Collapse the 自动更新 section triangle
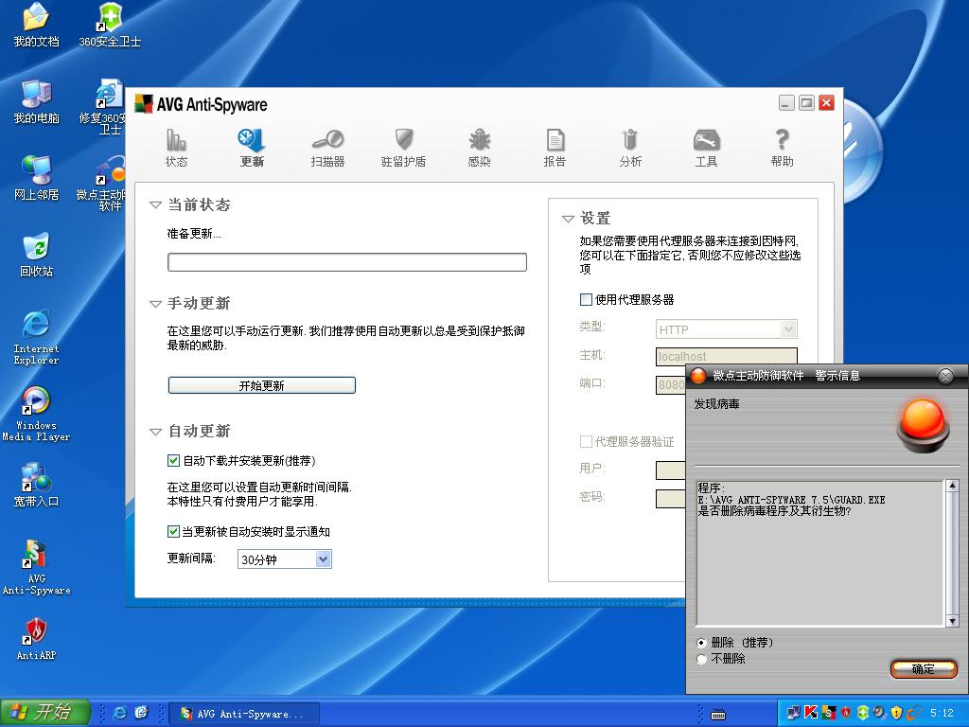969x727 pixels. click(155, 432)
